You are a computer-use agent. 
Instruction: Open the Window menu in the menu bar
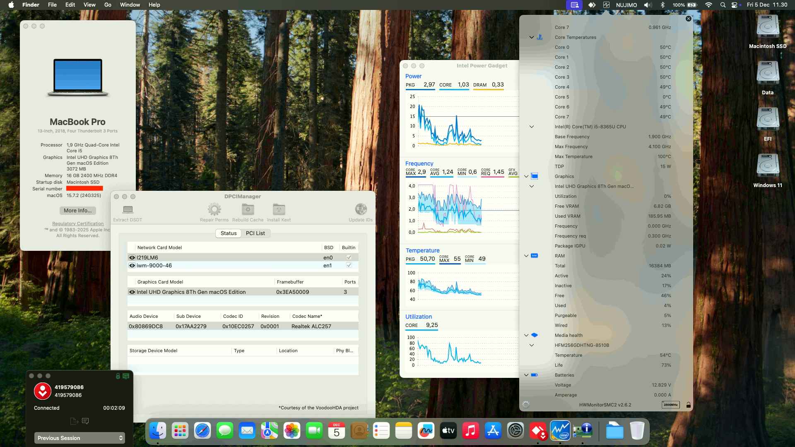coord(130,5)
